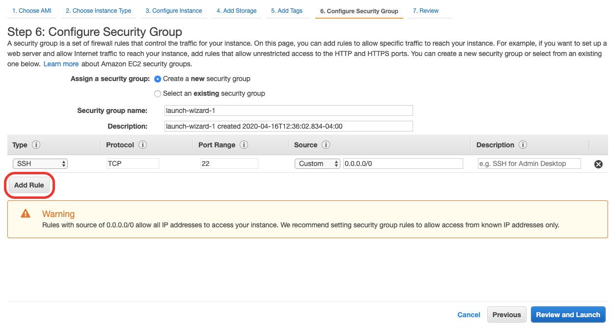
Task: Click the Port Range info icon
Action: point(244,145)
